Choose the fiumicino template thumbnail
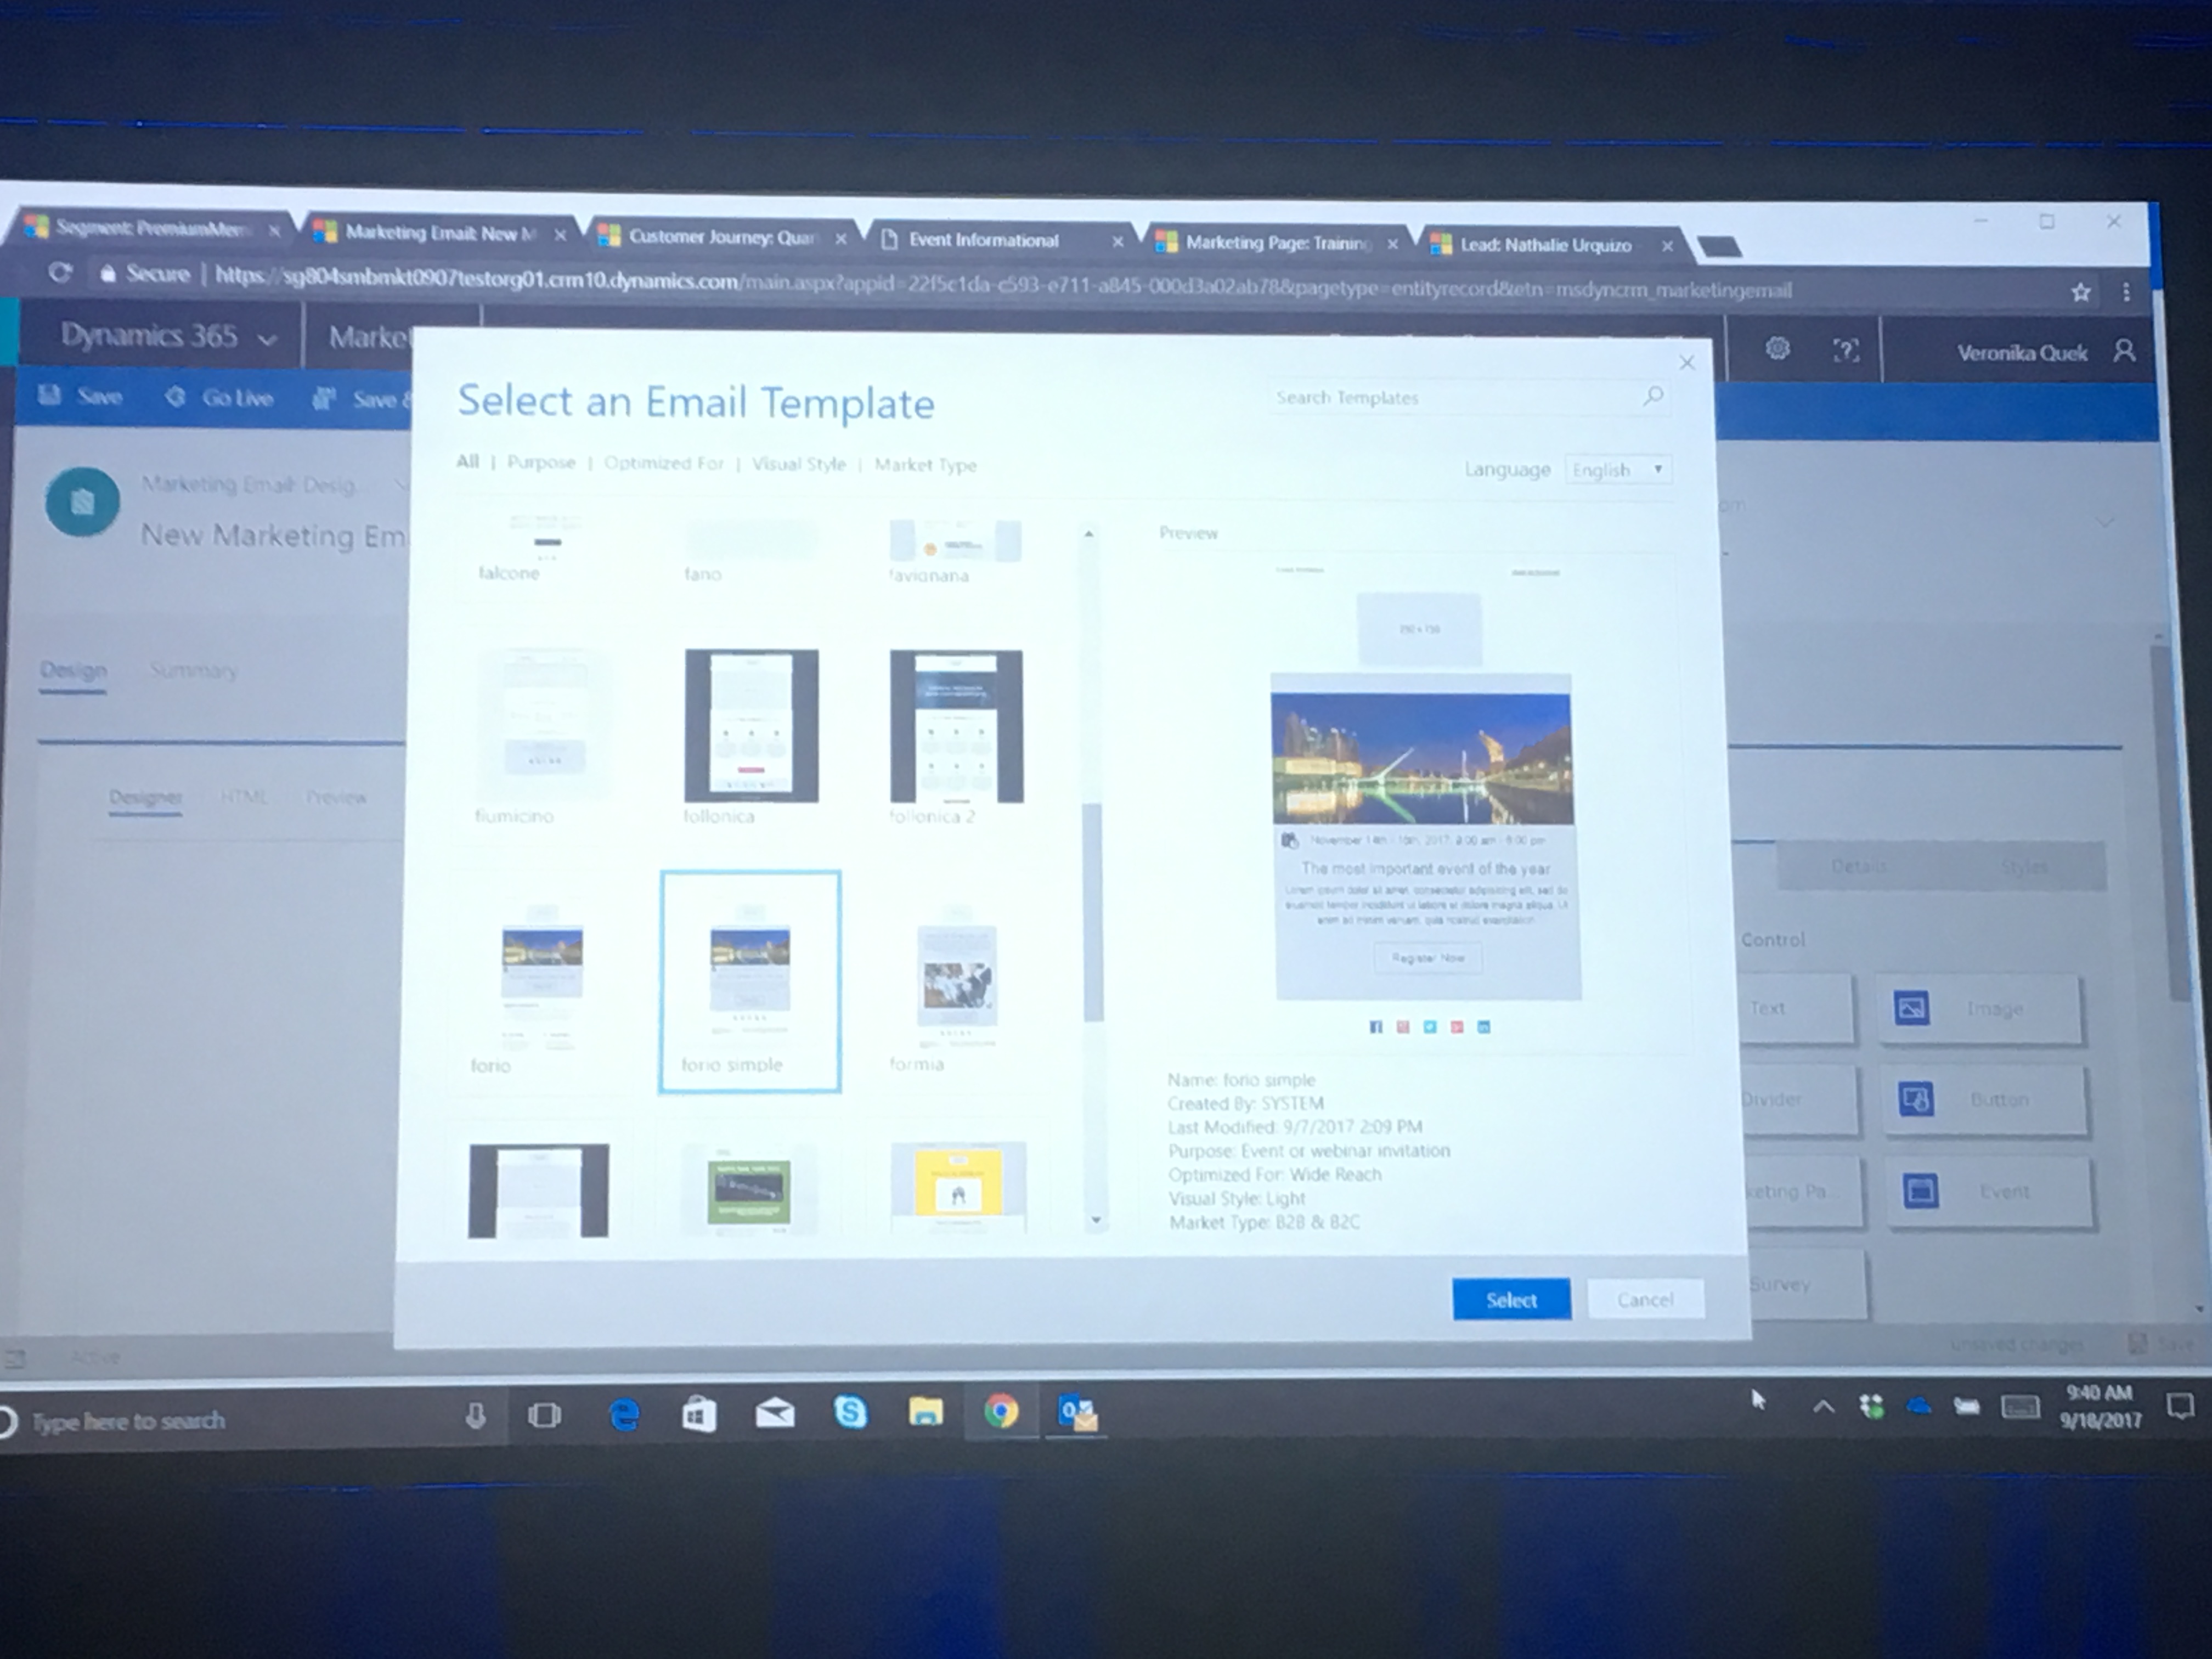 [x=545, y=725]
